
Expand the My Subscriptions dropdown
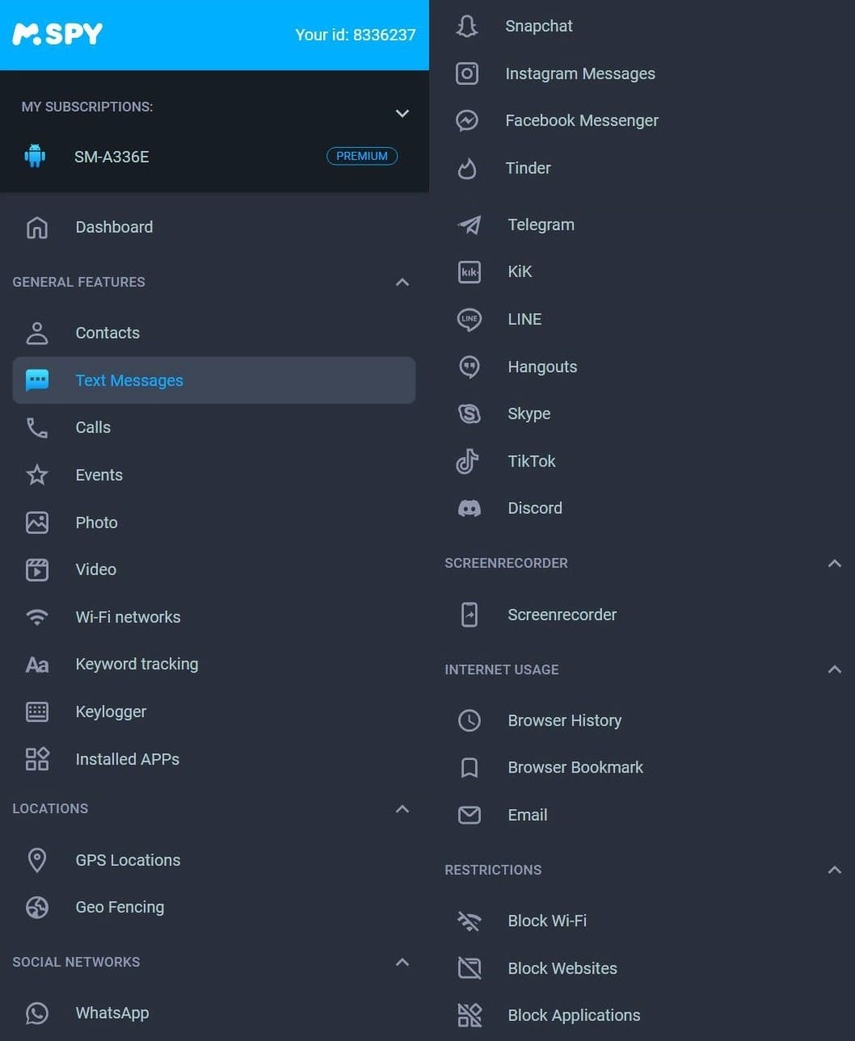tap(402, 113)
